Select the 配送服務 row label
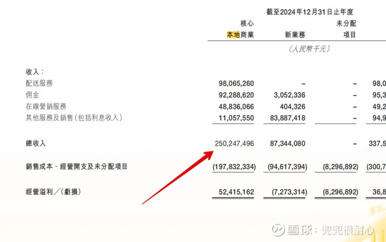Viewport: 386px width, 242px height. [39, 84]
